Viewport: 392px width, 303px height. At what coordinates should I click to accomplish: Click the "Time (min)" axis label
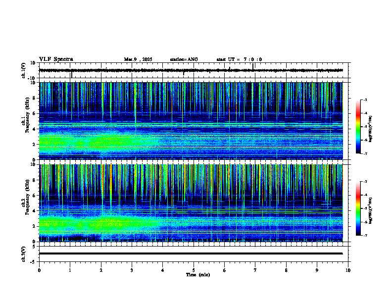198,275
